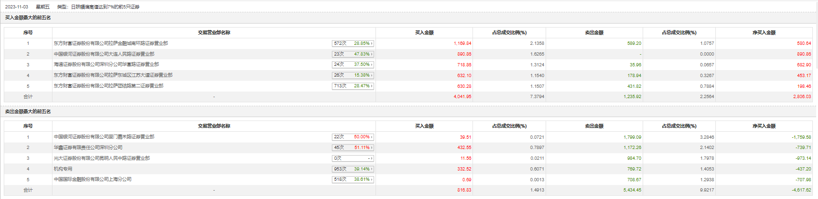Viewport: 818px width, 199px height.
Task: Open 海通证券 深圳分公司华富路 branch link
Action: click(106, 64)
